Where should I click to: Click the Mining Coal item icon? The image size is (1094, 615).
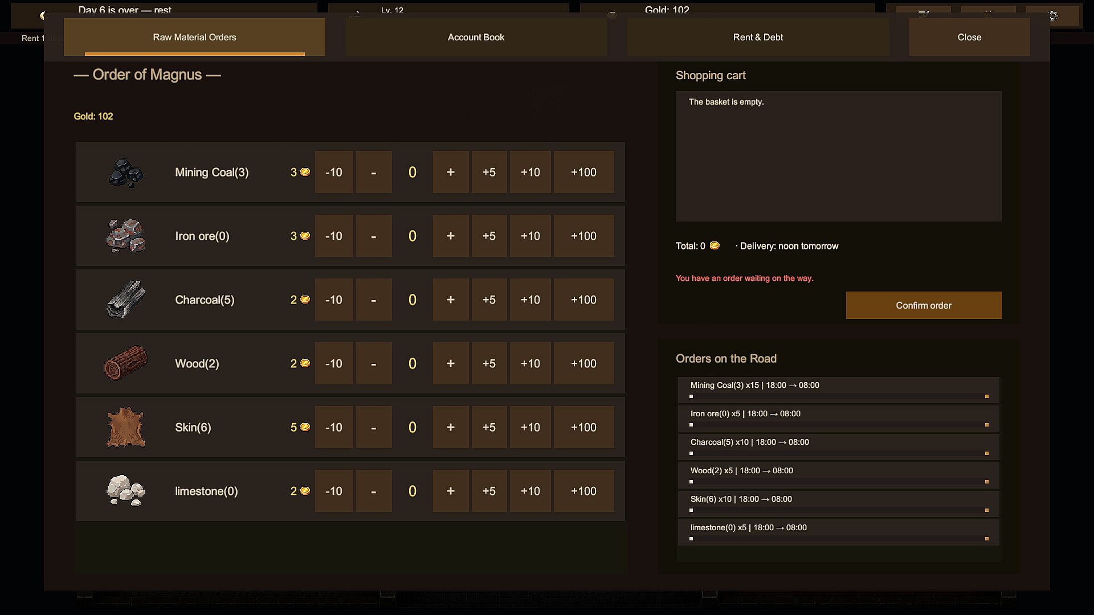pos(126,173)
